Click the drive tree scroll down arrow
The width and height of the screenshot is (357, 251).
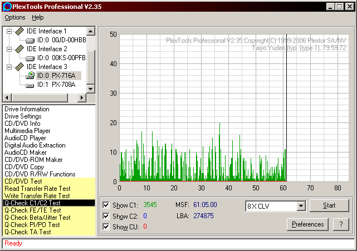pos(91,88)
